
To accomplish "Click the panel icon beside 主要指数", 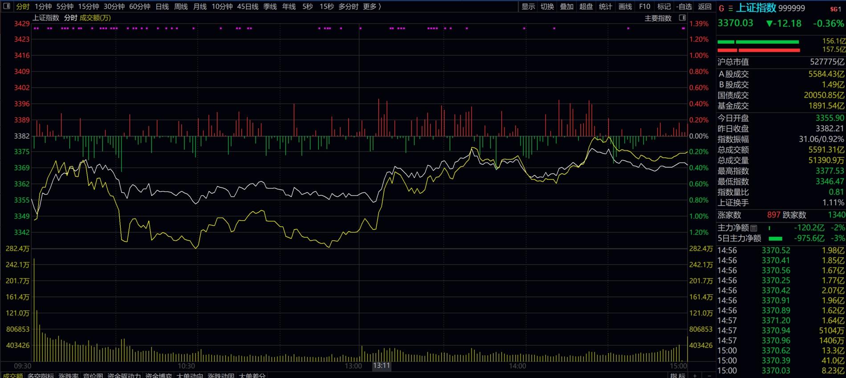I will (682, 18).
